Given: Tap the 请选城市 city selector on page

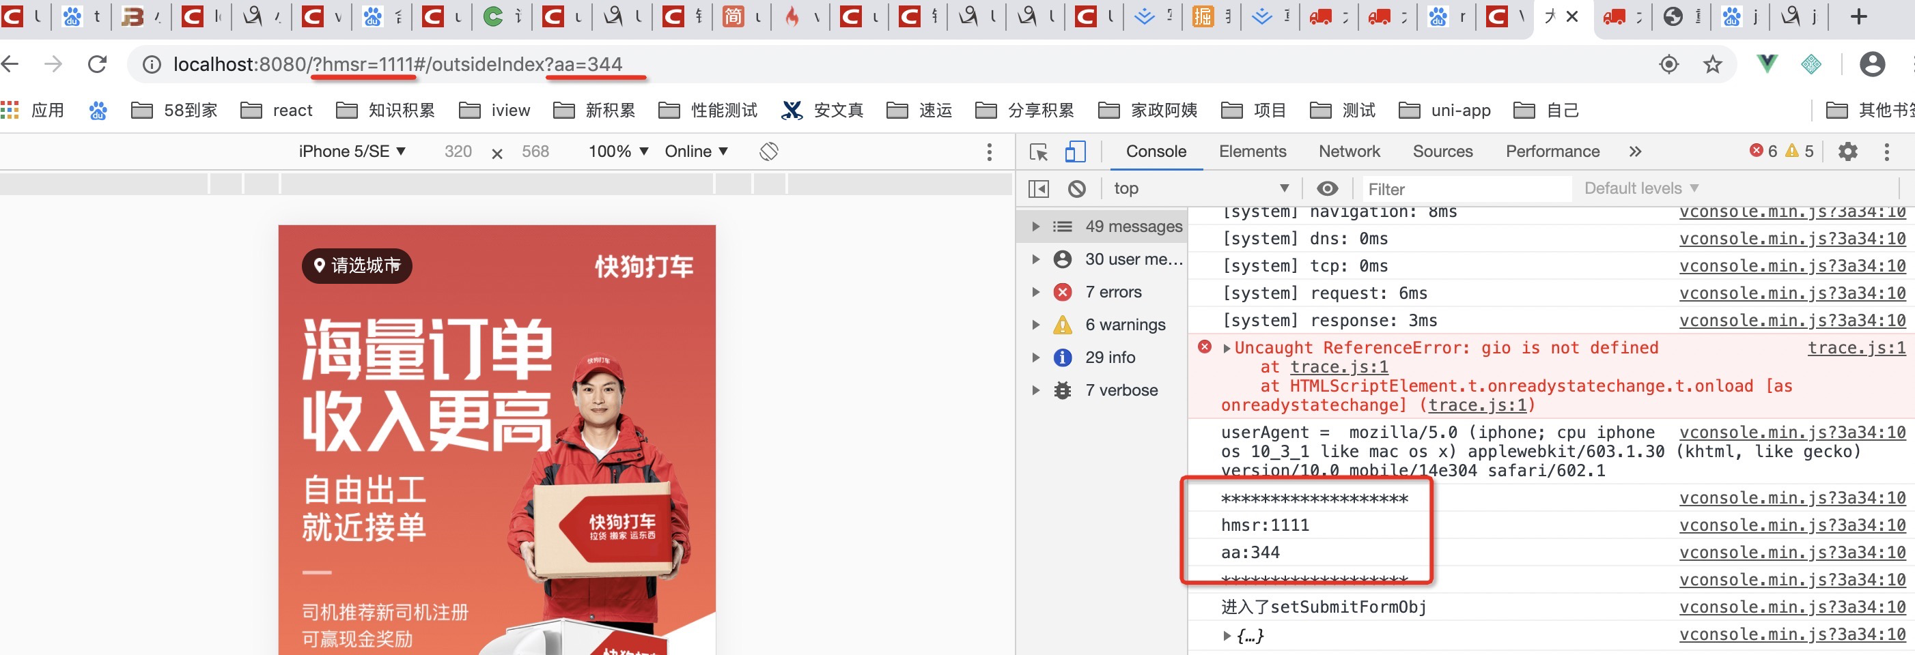Looking at the screenshot, I should click(x=357, y=266).
